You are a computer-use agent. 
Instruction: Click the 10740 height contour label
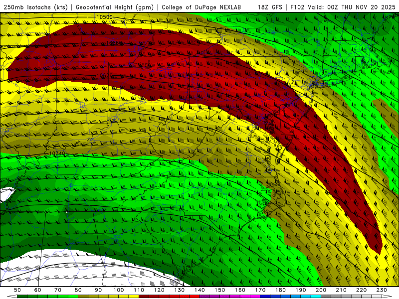(57, 153)
